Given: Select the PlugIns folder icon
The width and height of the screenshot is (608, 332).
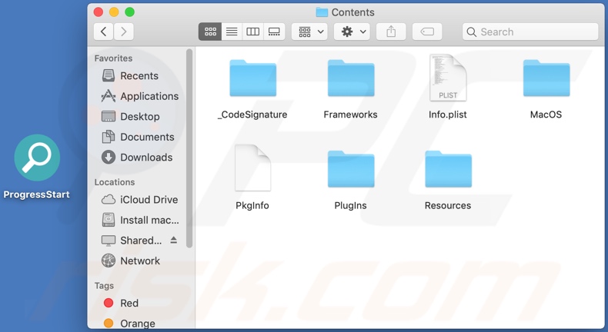Looking at the screenshot, I should pos(351,169).
